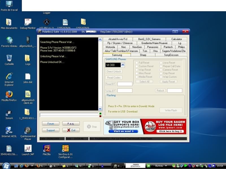
Task: Select the jobs.dat file icon
Action: (28, 78)
